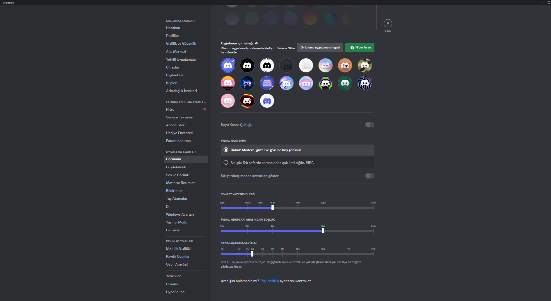The image size is (551, 301).
Task: Click the Nitro badge next to 'Uygulama için simge'
Action: (256, 43)
